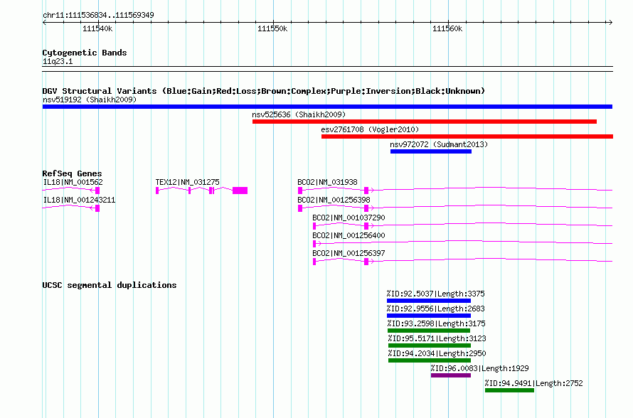Image resolution: width=633 pixels, height=418 pixels.
Task: Click the %ID:96.0083|Length:1929 label
Action: click(479, 368)
